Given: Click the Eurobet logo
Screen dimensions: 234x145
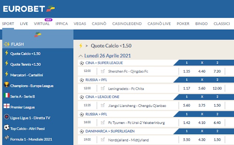Looking at the screenshot, I should point(29,9).
